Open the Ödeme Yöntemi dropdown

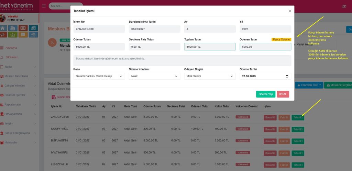154,76
